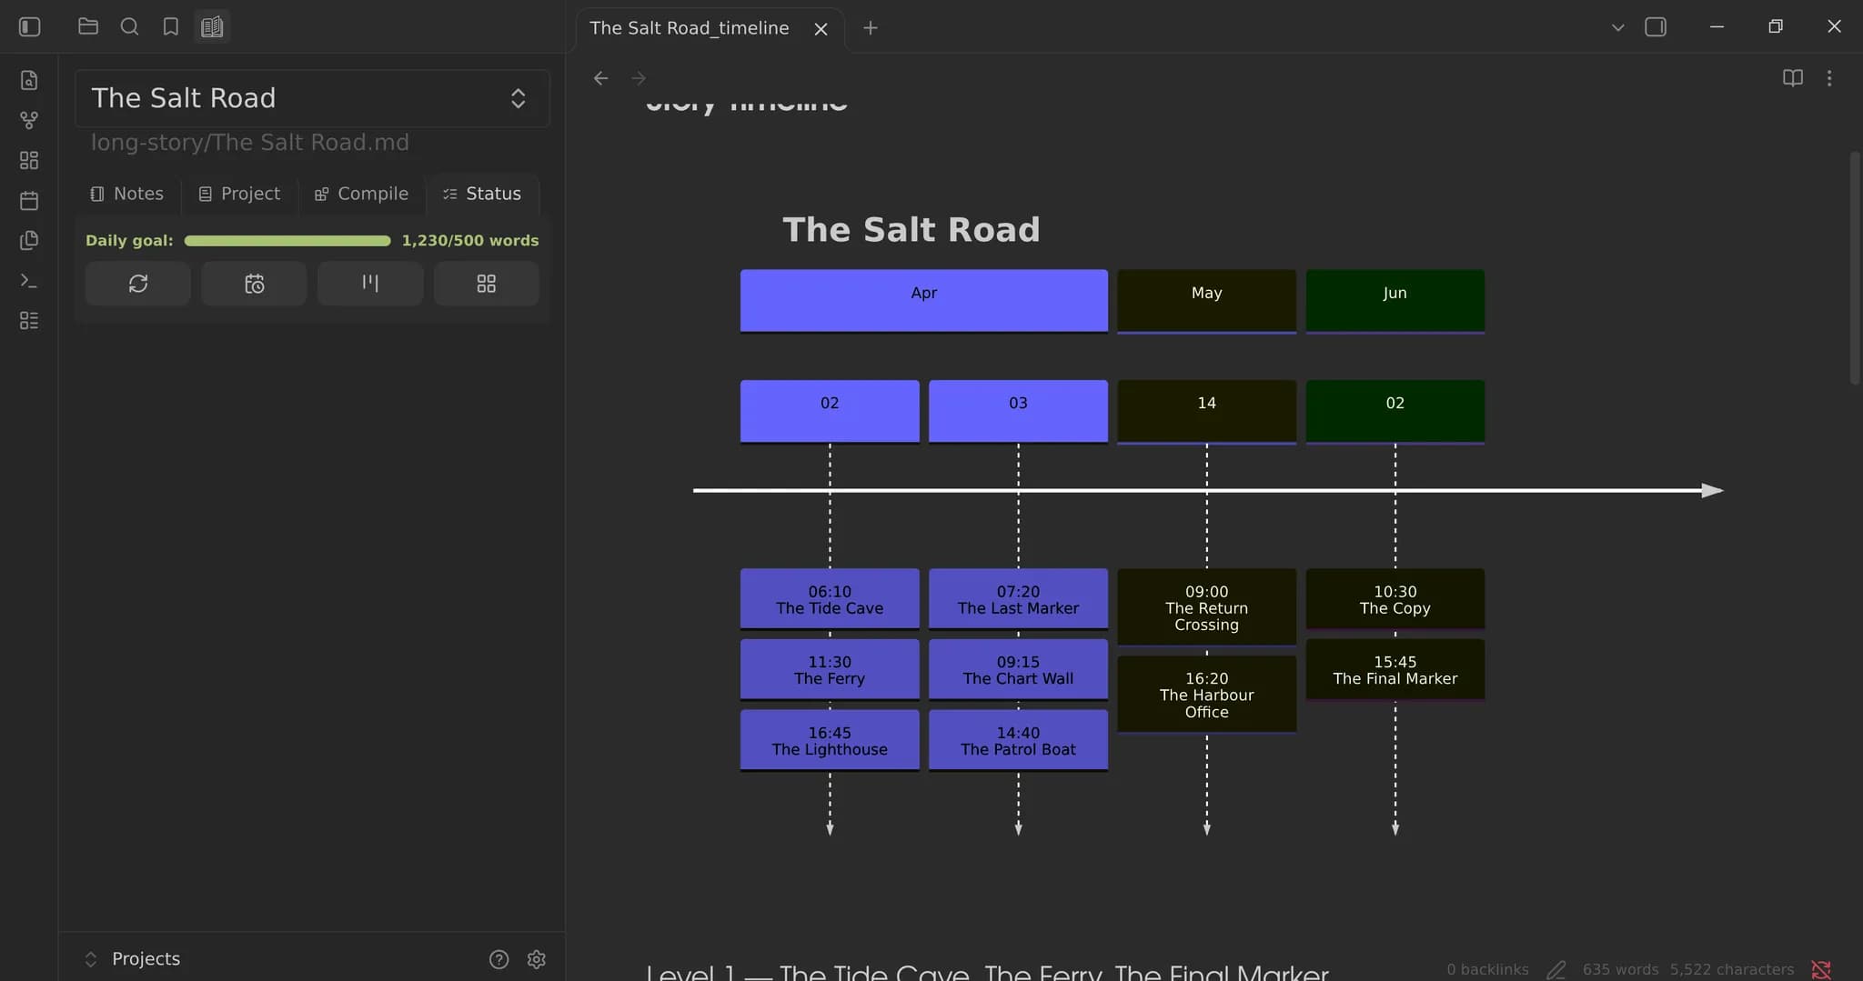The height and width of the screenshot is (981, 1863).
Task: Open more options three-dot menu
Action: tap(1829, 78)
